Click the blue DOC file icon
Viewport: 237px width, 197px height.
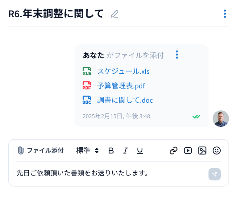pyautogui.click(x=87, y=100)
